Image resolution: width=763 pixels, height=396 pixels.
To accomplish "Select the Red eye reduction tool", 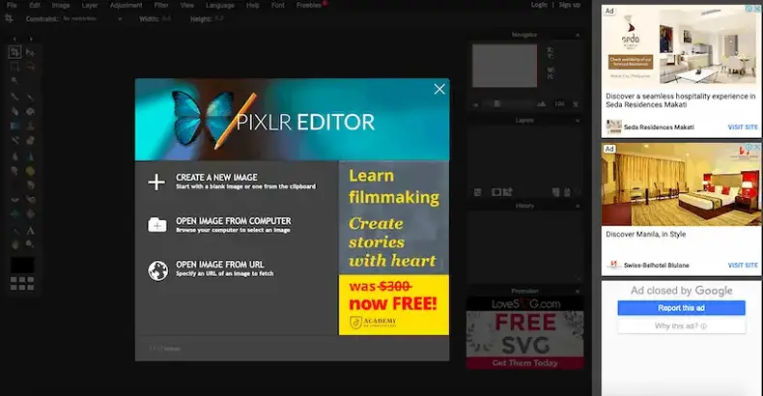I will point(15,200).
